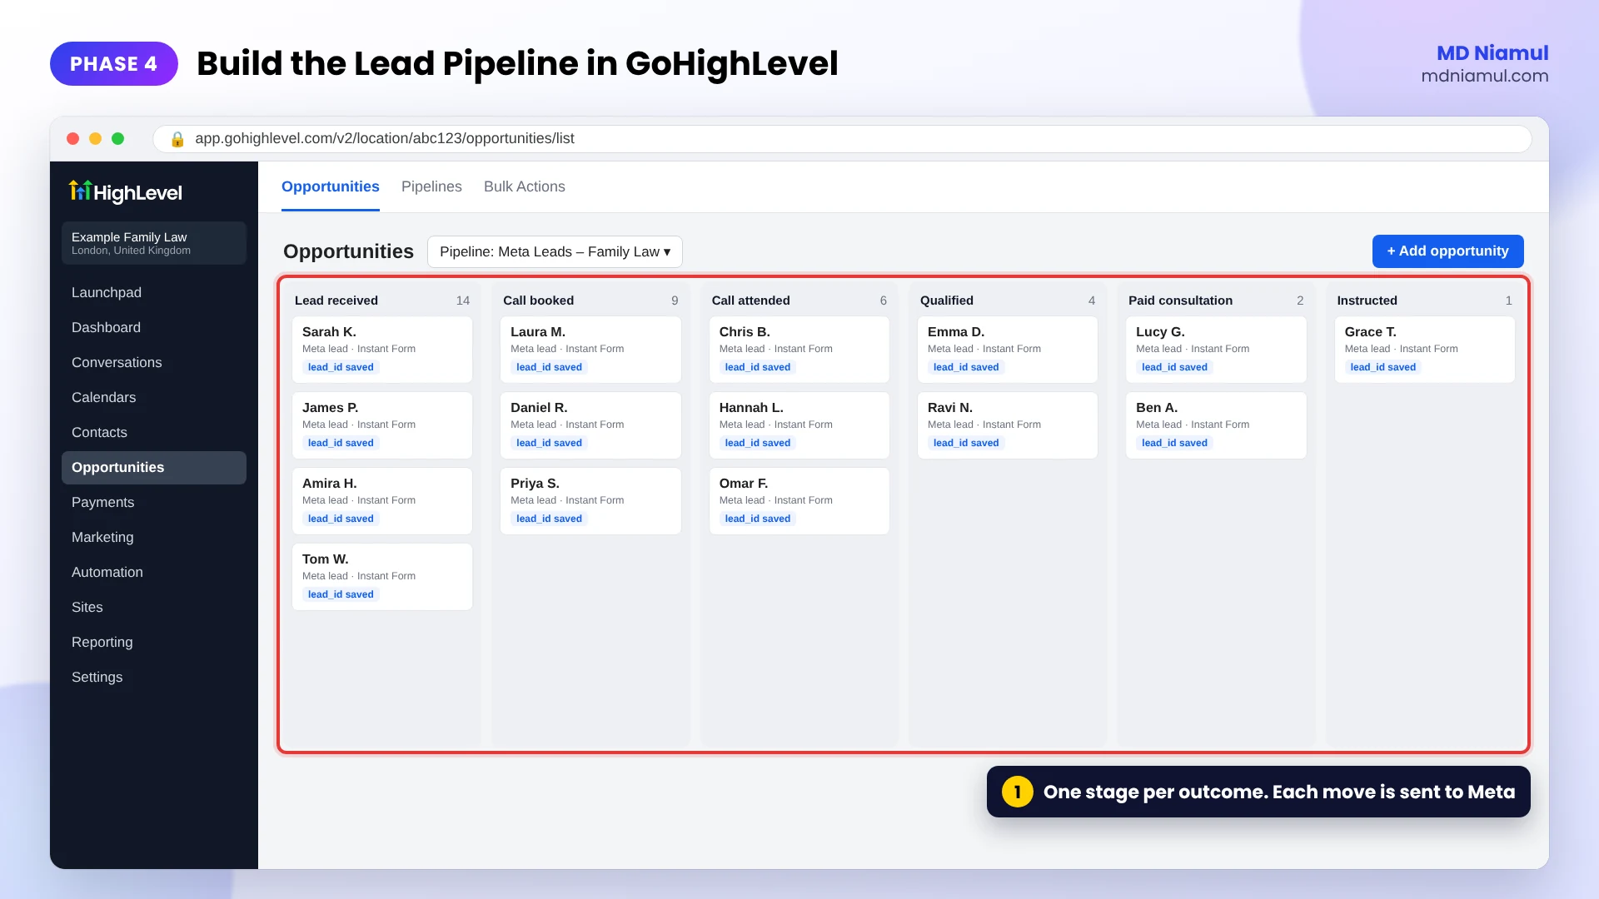Click the Paid consultation column header

1180,300
